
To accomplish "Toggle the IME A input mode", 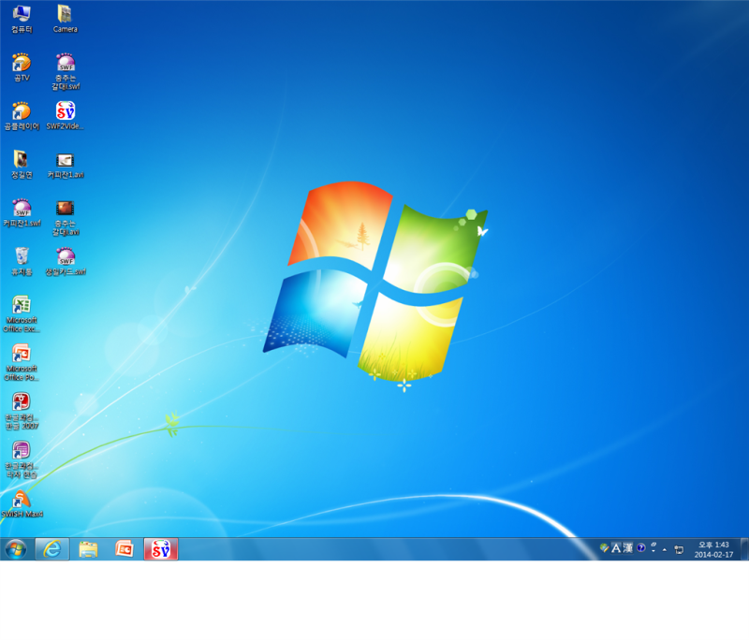I will click(x=616, y=548).
